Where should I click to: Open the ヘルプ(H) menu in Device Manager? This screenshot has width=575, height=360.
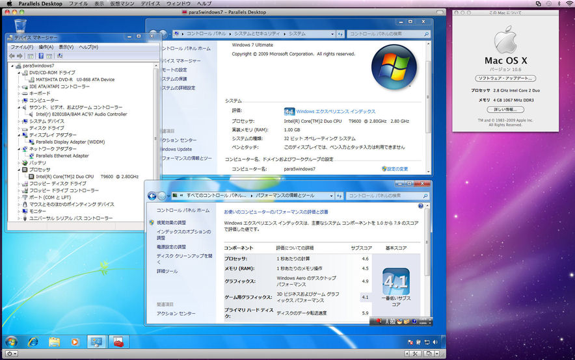pyautogui.click(x=88, y=47)
